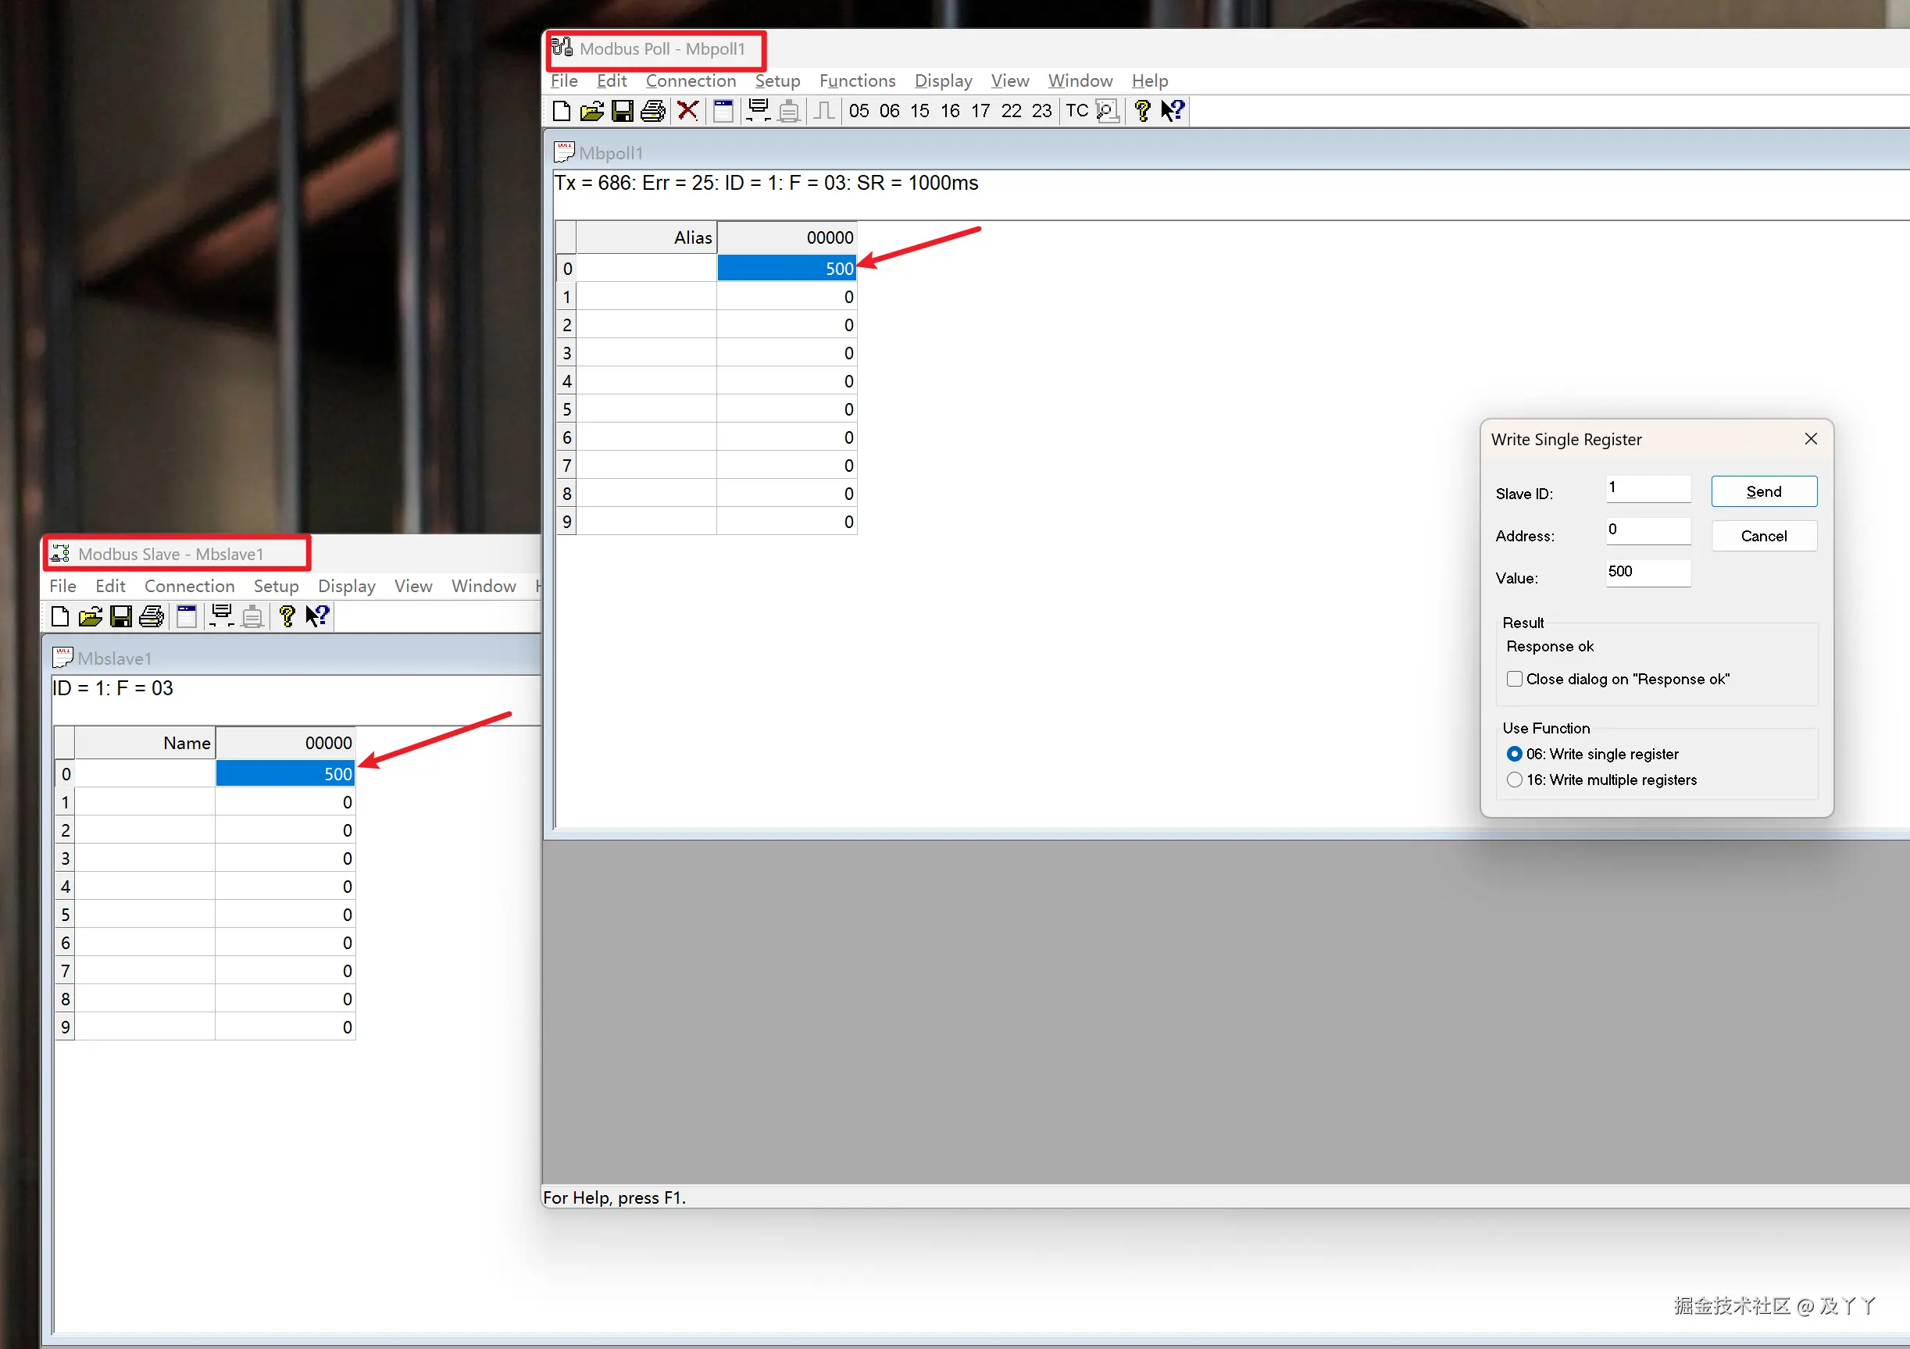Click What's This help icon in Modbus Poll
Image resolution: width=1910 pixels, height=1349 pixels.
[1173, 111]
